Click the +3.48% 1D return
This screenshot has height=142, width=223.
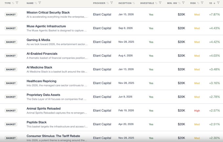[x=214, y=70]
